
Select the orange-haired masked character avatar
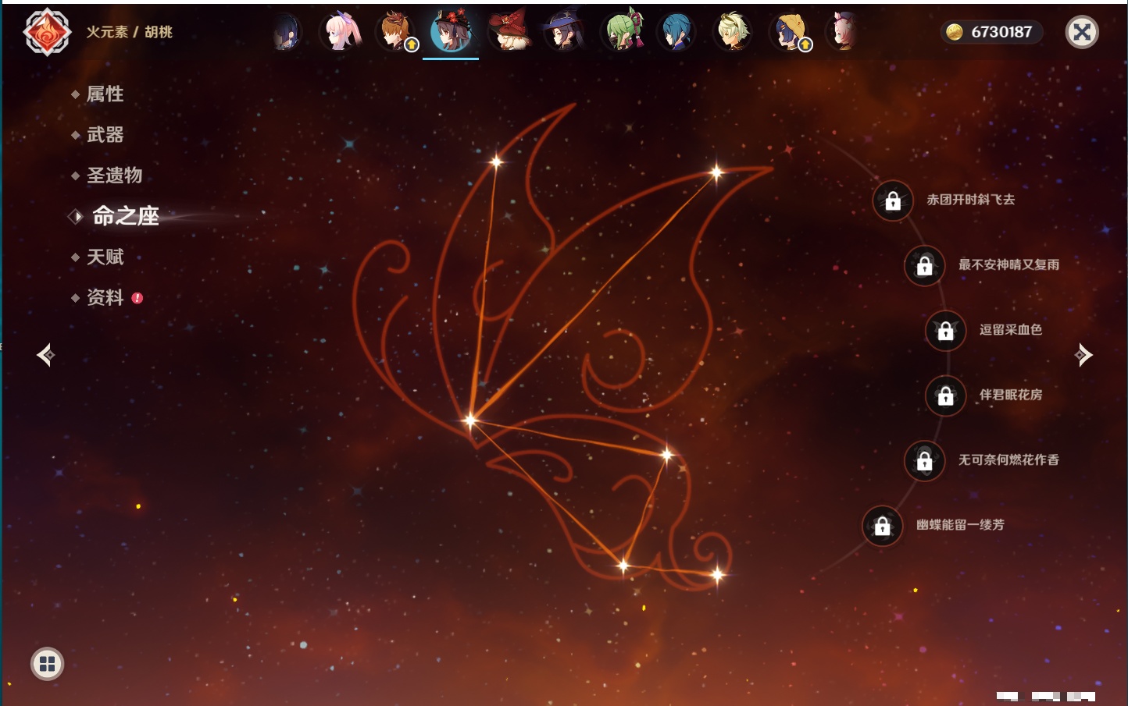click(396, 31)
